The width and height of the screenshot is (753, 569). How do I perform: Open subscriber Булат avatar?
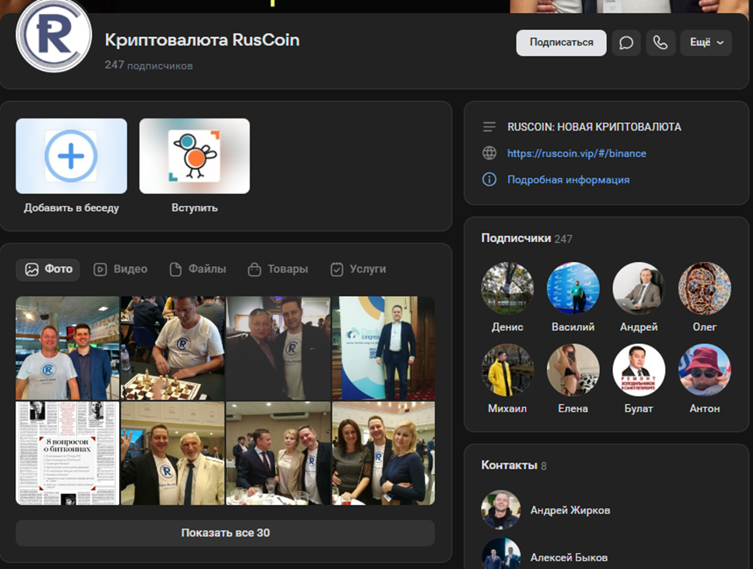click(639, 370)
